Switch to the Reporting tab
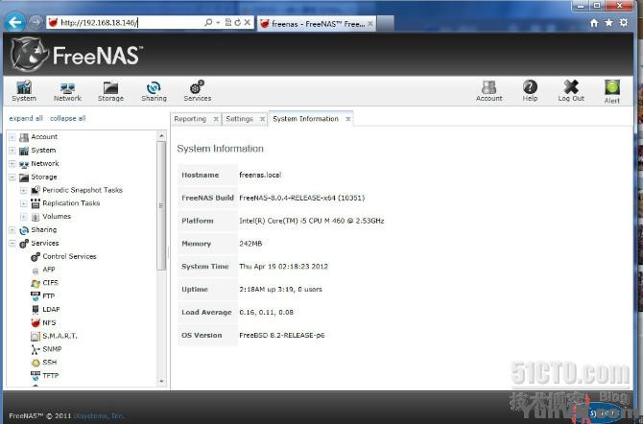Viewport: 643px width, 424px height. coord(190,119)
